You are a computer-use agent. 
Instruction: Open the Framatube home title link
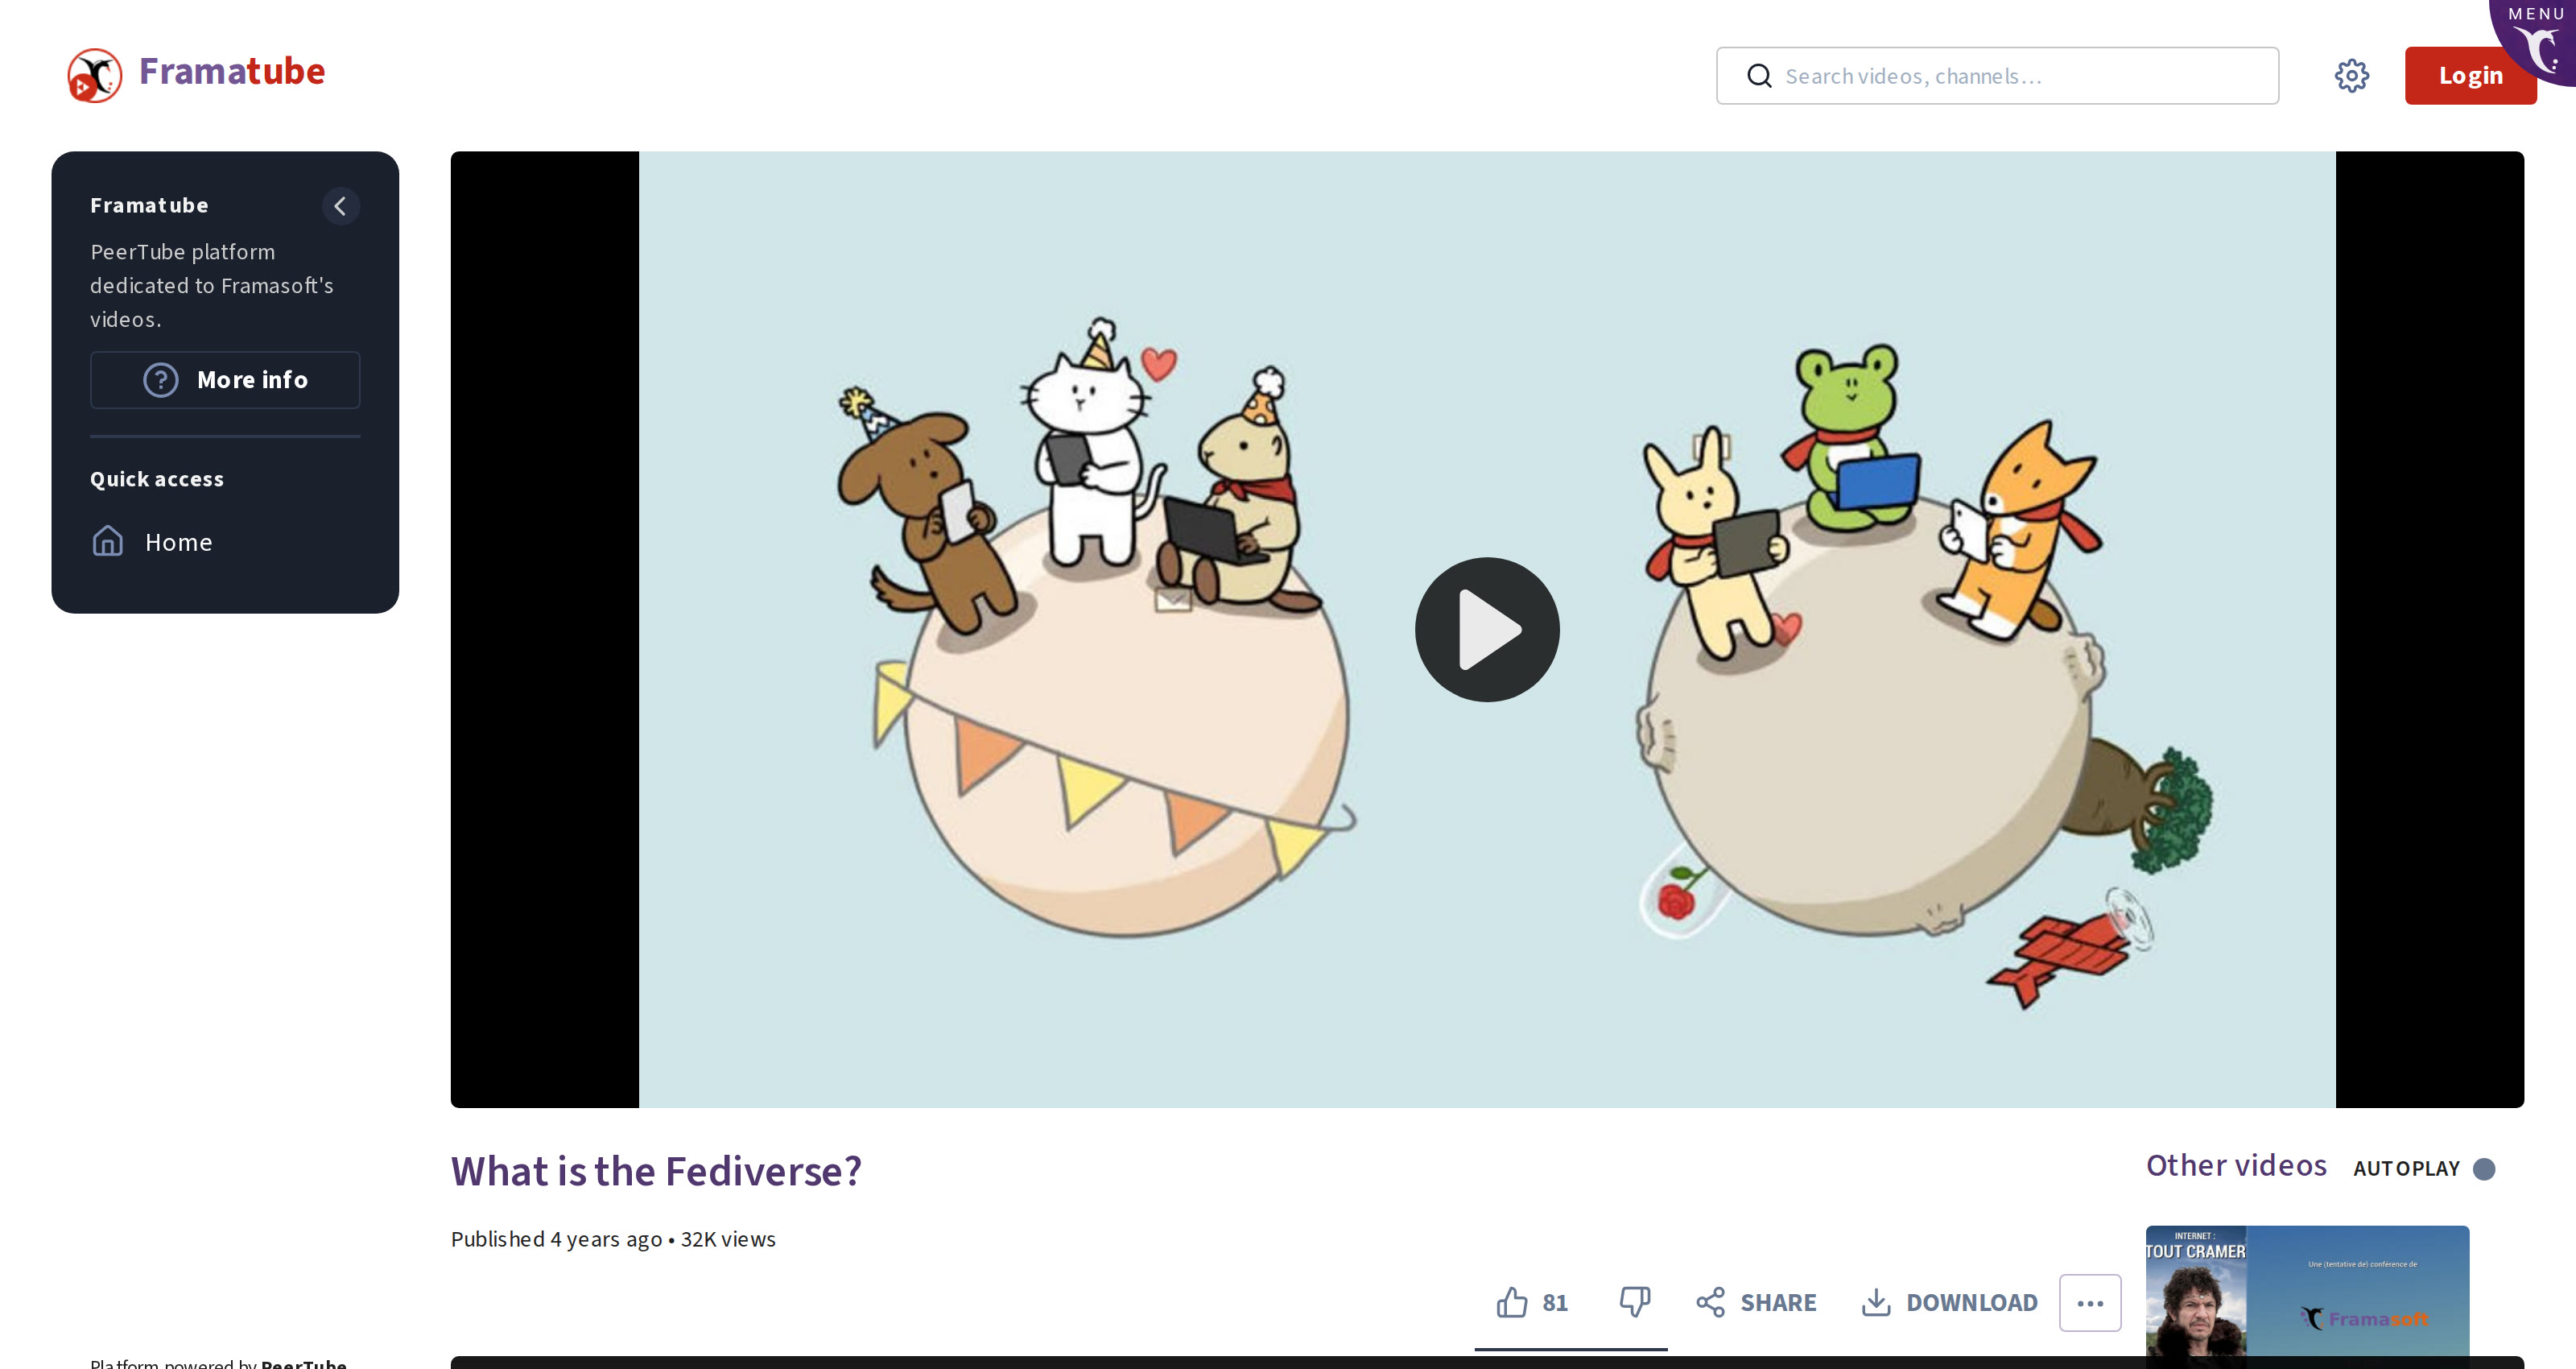point(231,71)
